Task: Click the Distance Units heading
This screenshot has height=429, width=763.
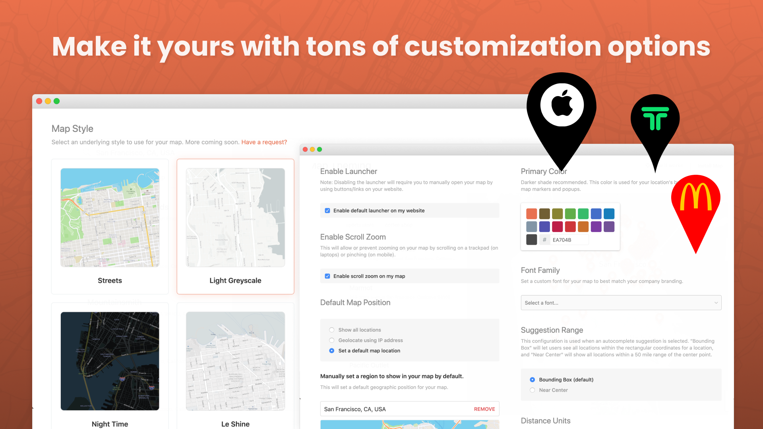Action: pyautogui.click(x=546, y=421)
